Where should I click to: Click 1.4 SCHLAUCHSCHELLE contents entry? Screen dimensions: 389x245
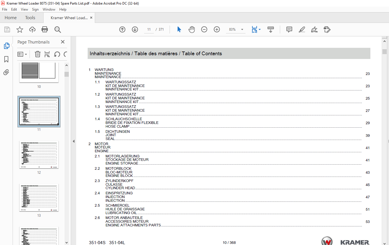coord(232,122)
